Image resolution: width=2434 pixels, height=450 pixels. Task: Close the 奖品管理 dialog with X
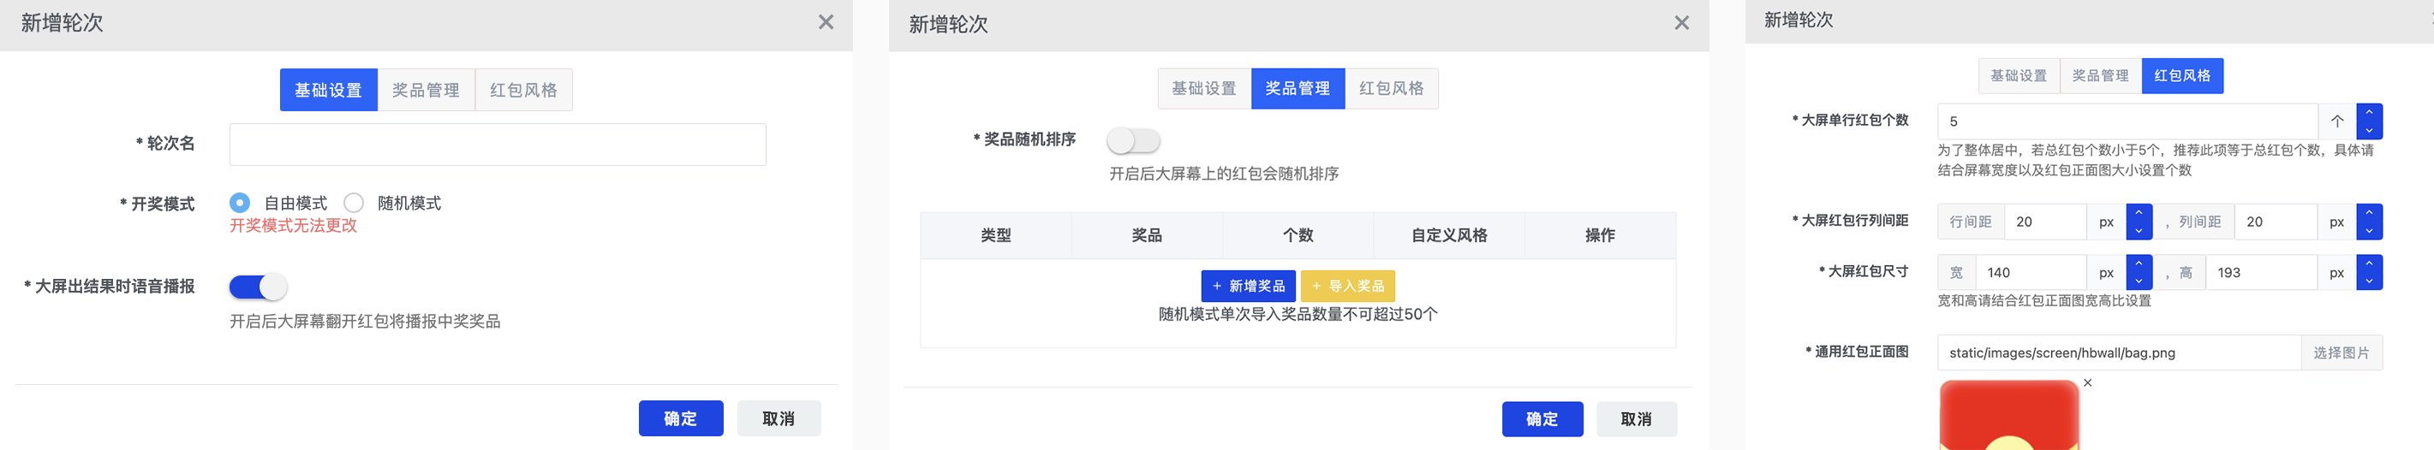tap(1682, 22)
